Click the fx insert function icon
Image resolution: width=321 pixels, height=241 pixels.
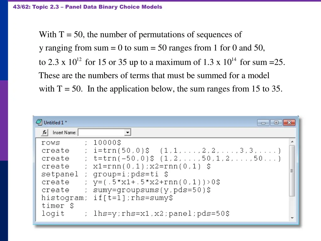tap(44, 132)
